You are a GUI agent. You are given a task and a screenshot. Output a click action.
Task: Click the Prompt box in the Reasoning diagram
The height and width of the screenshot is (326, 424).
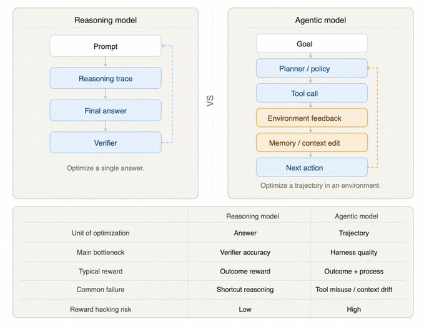coord(106,46)
